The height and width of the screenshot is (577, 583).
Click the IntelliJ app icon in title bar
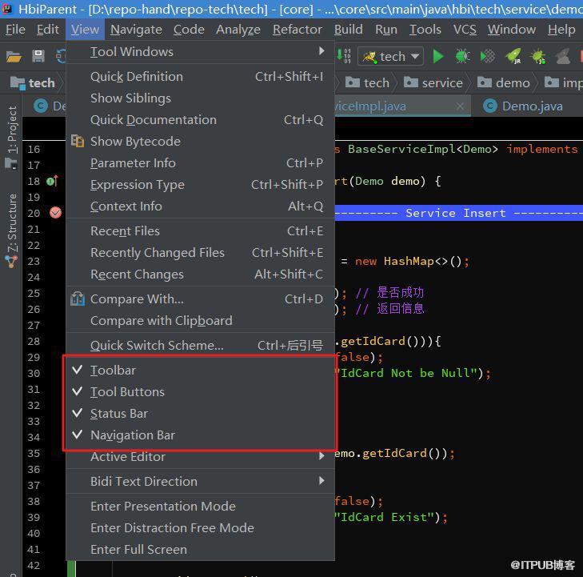pos(7,8)
